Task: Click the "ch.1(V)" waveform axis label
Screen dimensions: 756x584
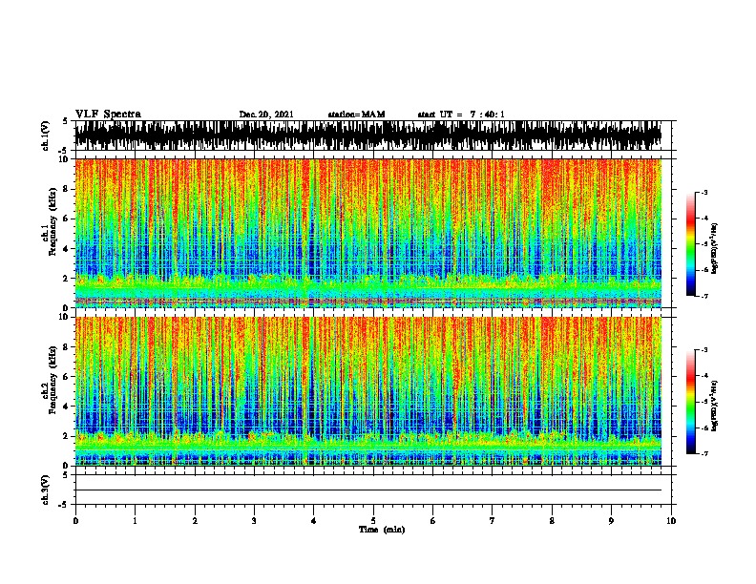Action: pos(45,136)
